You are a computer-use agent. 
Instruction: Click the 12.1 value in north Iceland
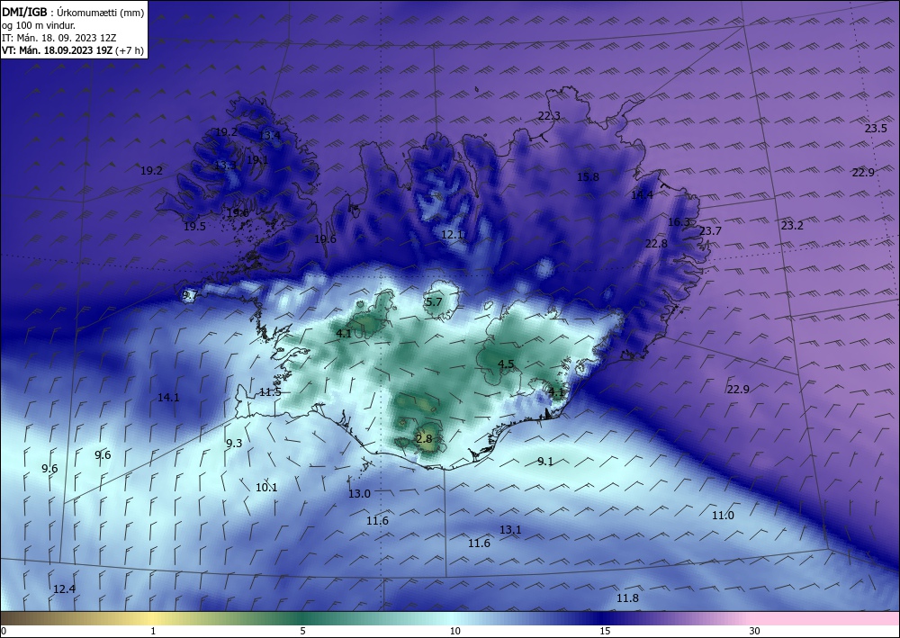[453, 235]
